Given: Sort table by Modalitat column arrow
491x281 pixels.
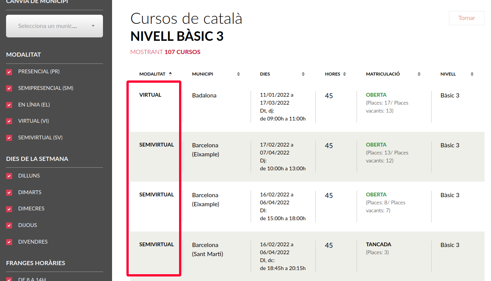Looking at the screenshot, I should click(x=170, y=74).
